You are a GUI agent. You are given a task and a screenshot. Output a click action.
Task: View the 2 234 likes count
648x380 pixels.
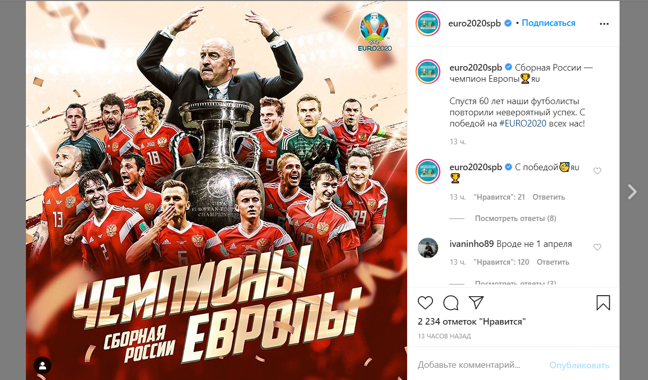(472, 322)
